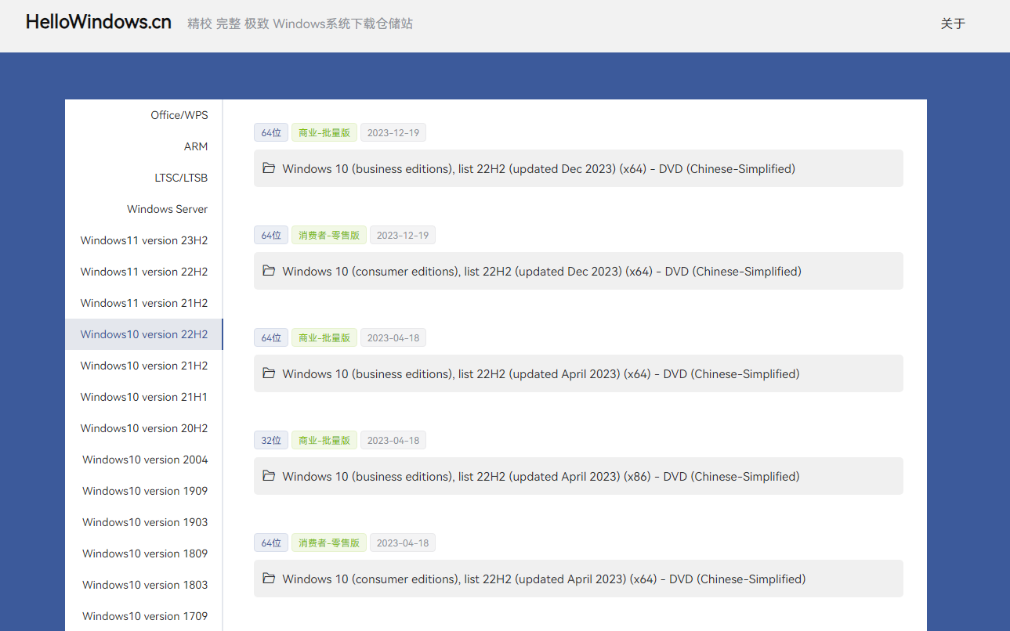The image size is (1010, 631).
Task: Click 商业-批量版 tag above April 2023 x64 entry
Action: click(324, 337)
